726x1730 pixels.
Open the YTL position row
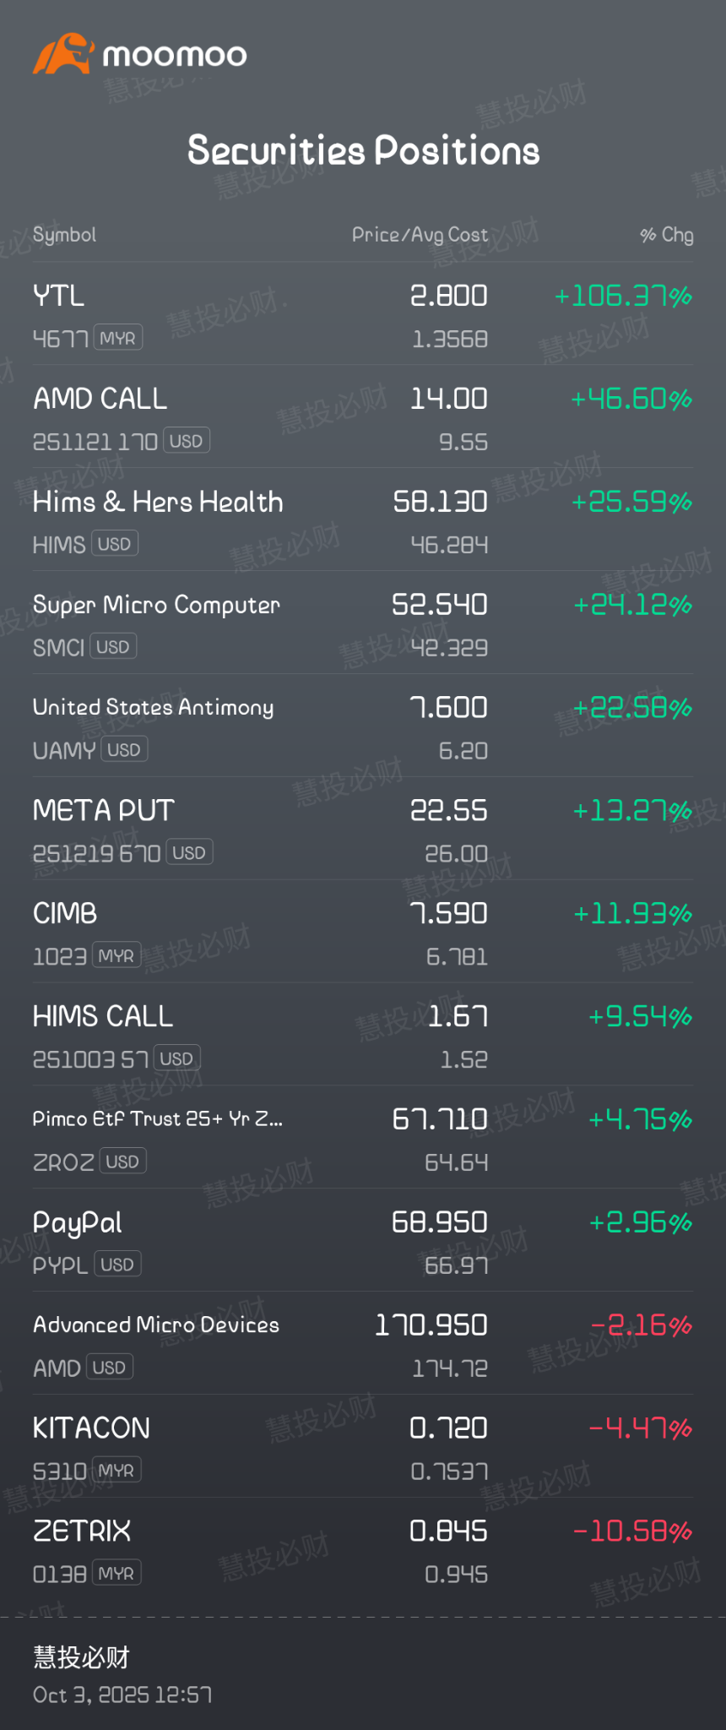[x=363, y=313]
